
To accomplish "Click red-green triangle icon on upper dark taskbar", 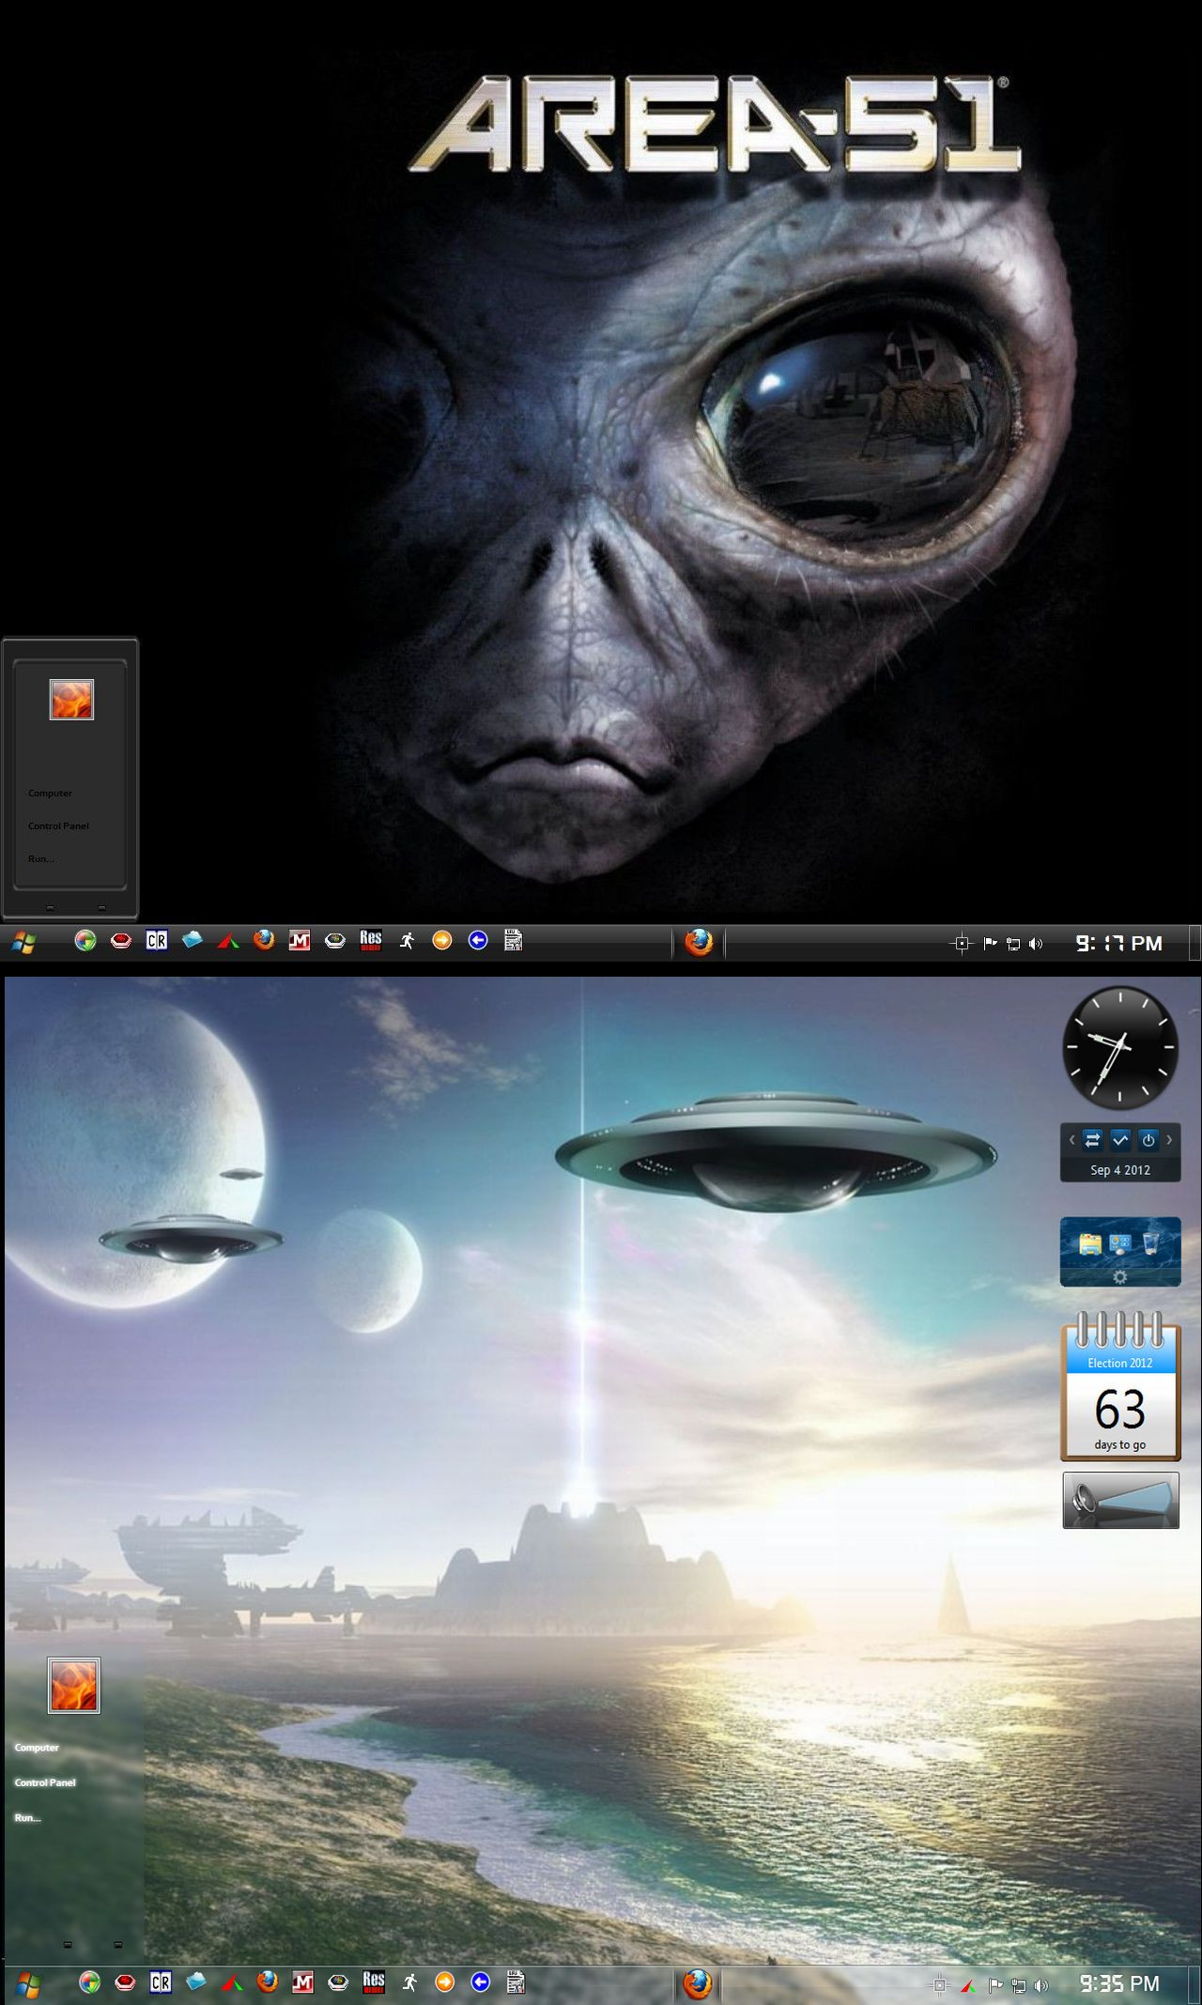I will (228, 940).
